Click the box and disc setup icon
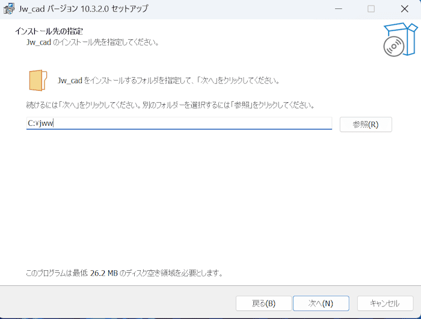This screenshot has width=421, height=319. (400, 40)
